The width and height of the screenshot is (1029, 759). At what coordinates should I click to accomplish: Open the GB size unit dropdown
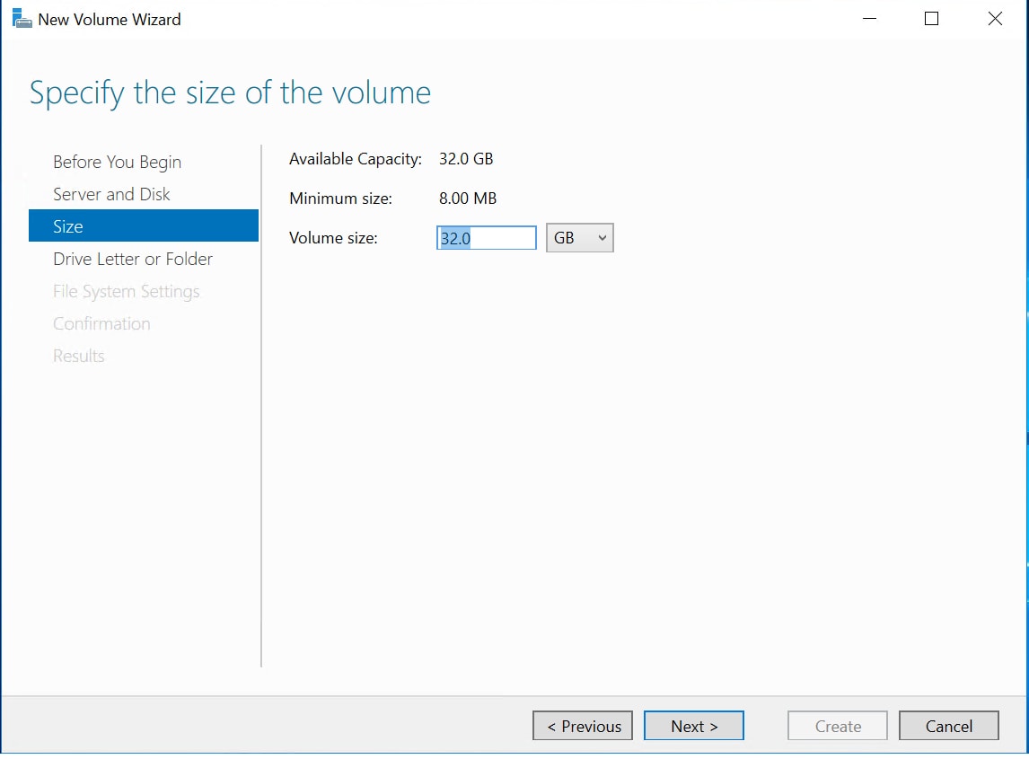[x=579, y=238]
